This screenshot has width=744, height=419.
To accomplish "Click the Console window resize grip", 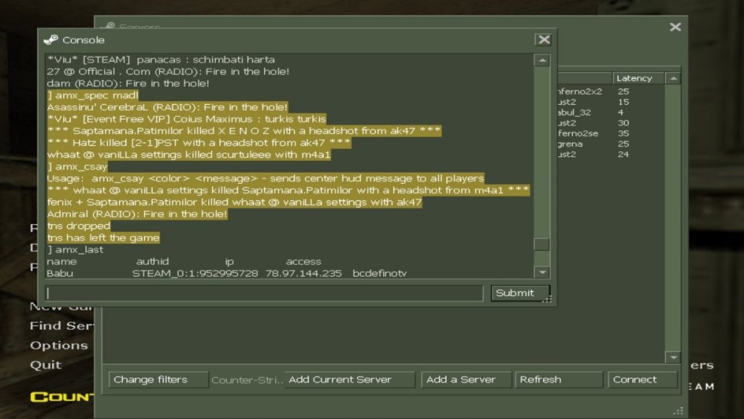I will click(x=547, y=298).
